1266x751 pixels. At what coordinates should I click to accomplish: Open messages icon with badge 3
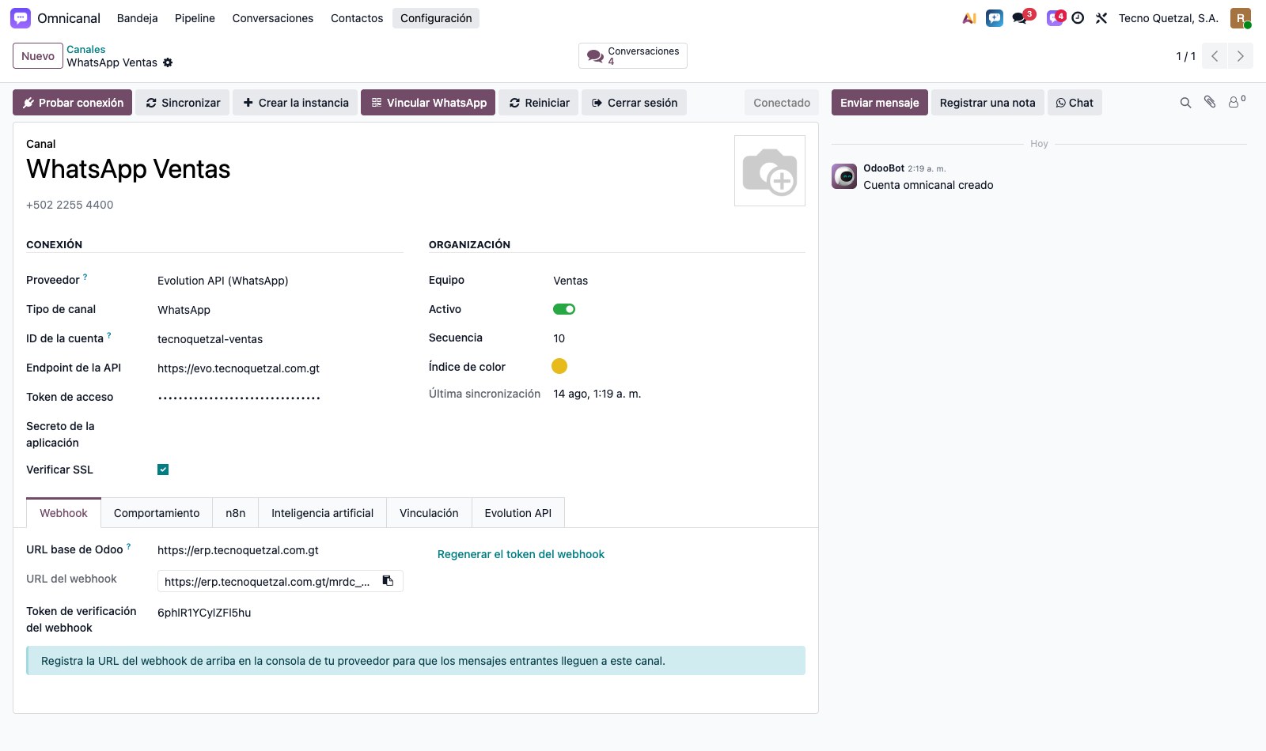tap(1022, 17)
